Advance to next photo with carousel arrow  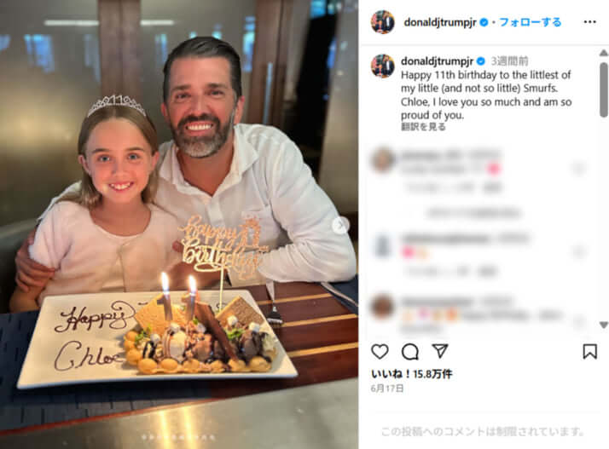pyautogui.click(x=340, y=225)
